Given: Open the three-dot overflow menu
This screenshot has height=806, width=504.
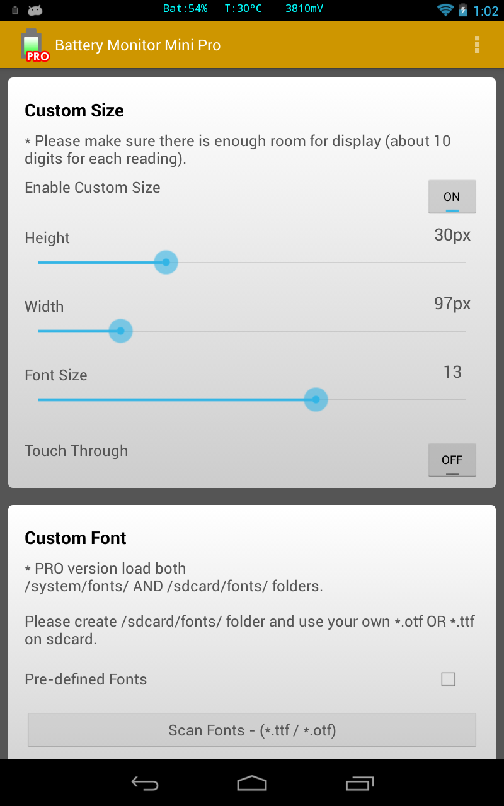Looking at the screenshot, I should [477, 45].
